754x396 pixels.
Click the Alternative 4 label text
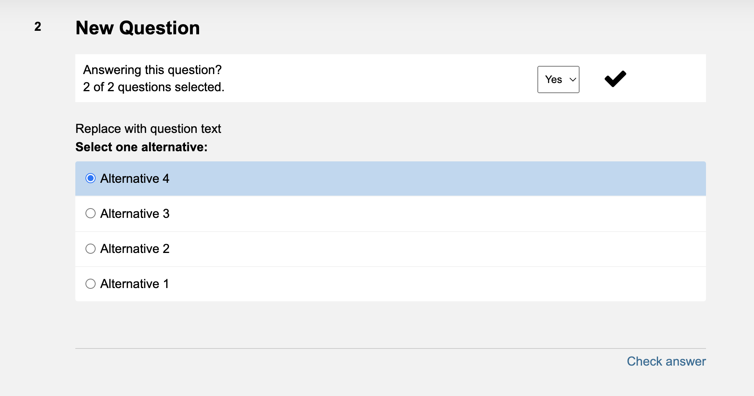point(135,179)
